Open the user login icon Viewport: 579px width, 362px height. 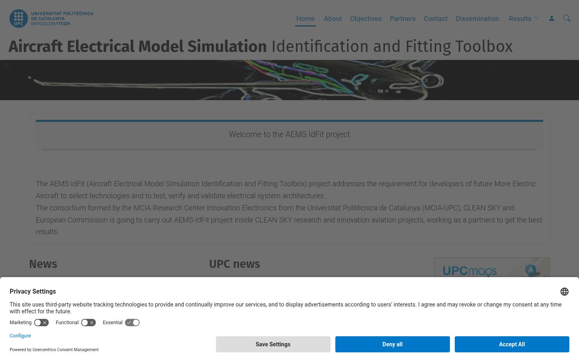pos(552,19)
